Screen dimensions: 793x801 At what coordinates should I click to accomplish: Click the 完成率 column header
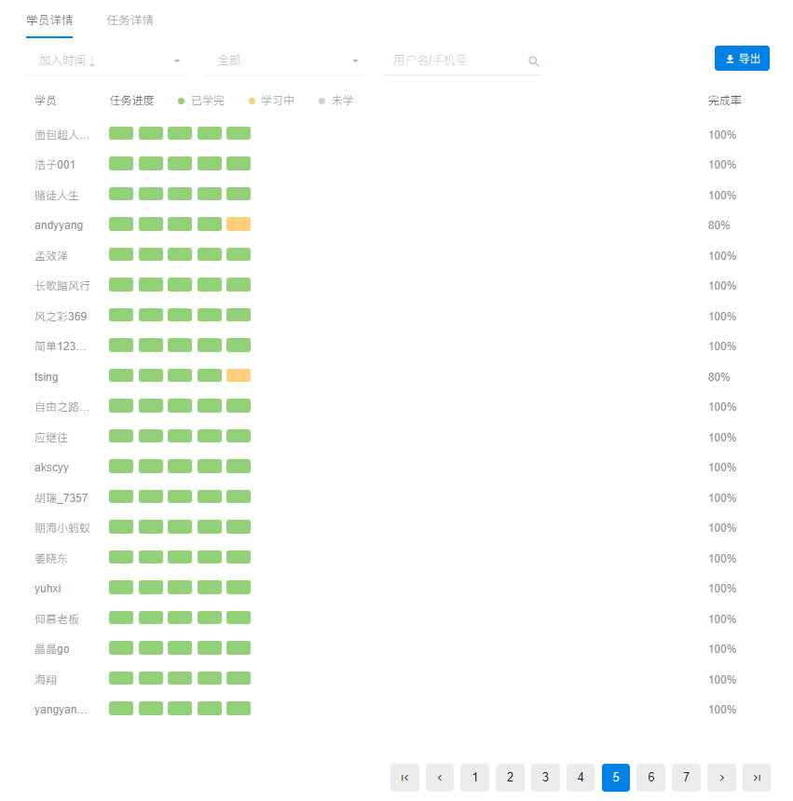point(725,101)
